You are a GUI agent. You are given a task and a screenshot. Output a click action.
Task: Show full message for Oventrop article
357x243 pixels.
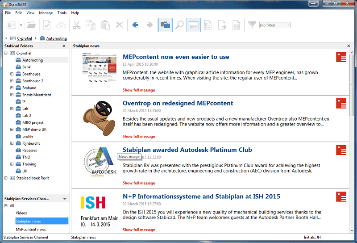tap(139, 136)
